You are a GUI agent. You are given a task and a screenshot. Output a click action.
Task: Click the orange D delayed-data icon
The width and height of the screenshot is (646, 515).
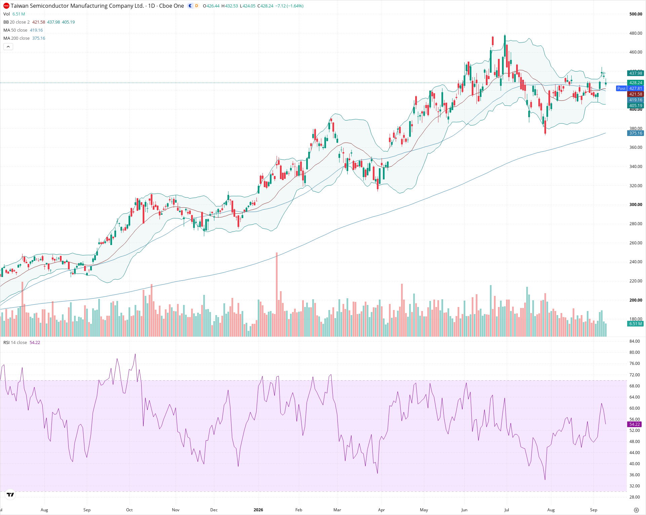point(197,6)
